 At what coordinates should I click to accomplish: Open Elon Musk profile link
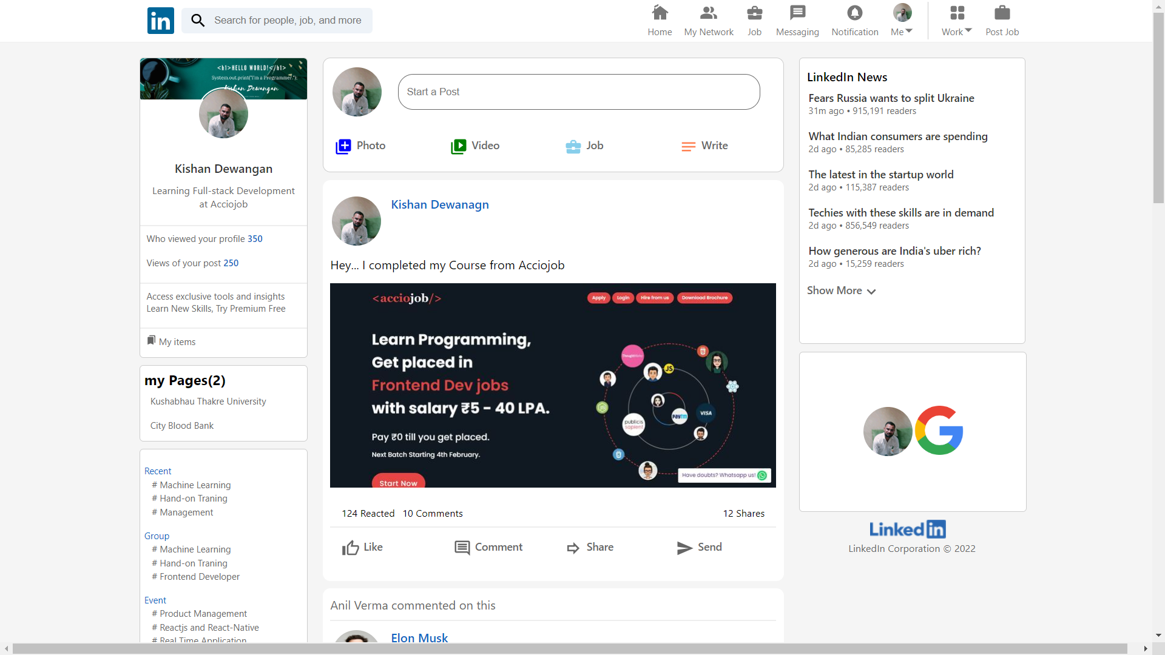419,638
